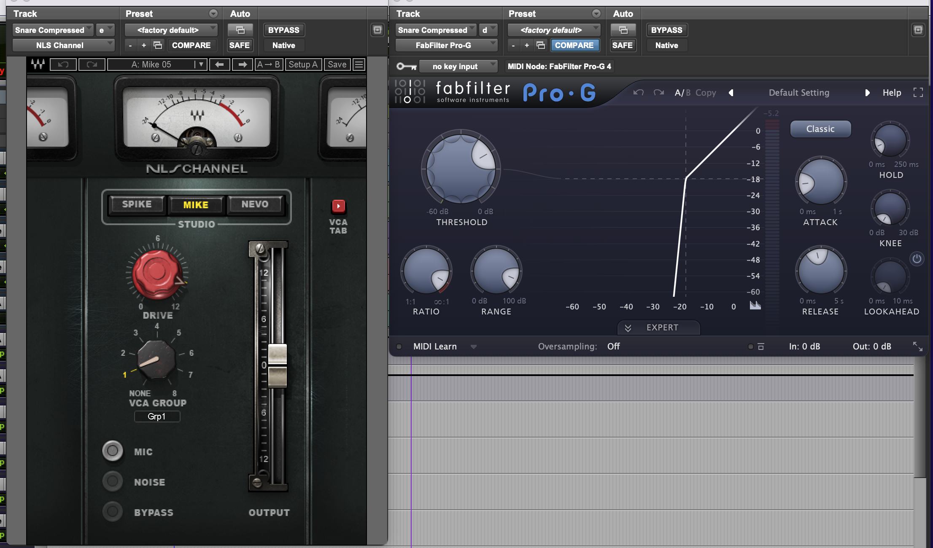Toggle the round BYPASS button in NLS Channel
Screen dimensions: 933x548
113,511
